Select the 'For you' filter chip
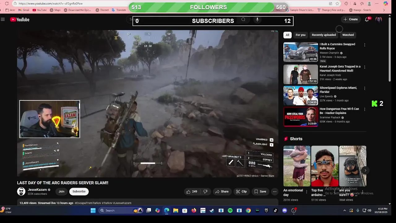Image resolution: width=396 pixels, height=223 pixels. click(x=300, y=35)
